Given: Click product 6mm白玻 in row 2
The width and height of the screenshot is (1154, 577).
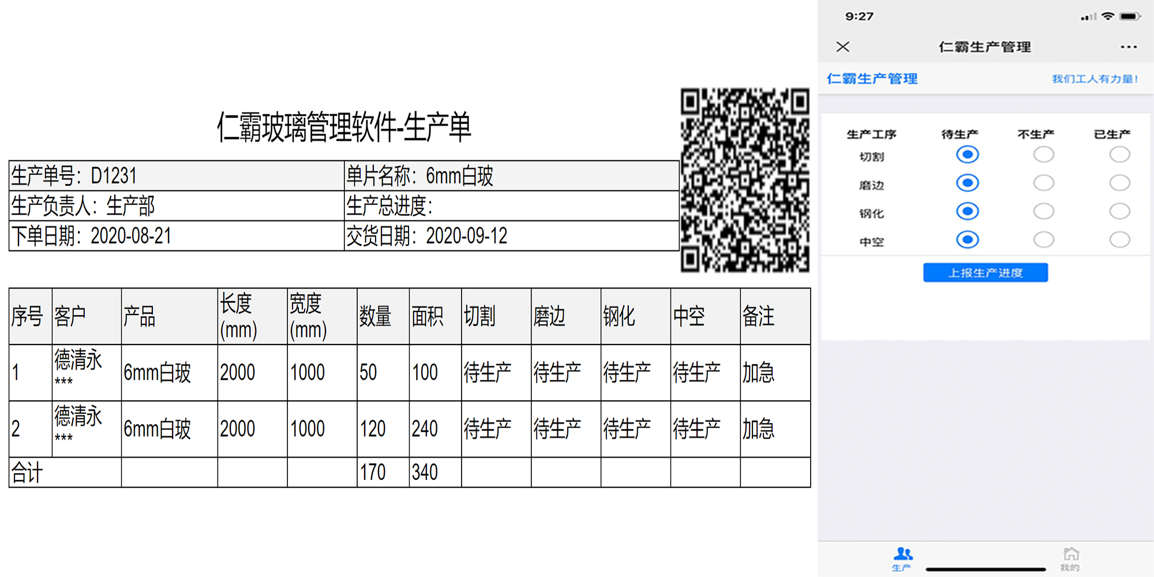Looking at the screenshot, I should coord(157,429).
